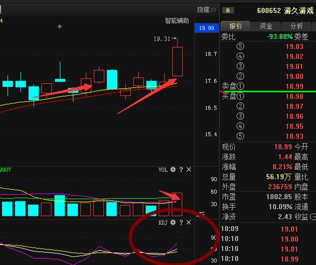The height and width of the screenshot is (265, 316).
Task: Select the blue 19.99 price axis label
Action: point(207,28)
